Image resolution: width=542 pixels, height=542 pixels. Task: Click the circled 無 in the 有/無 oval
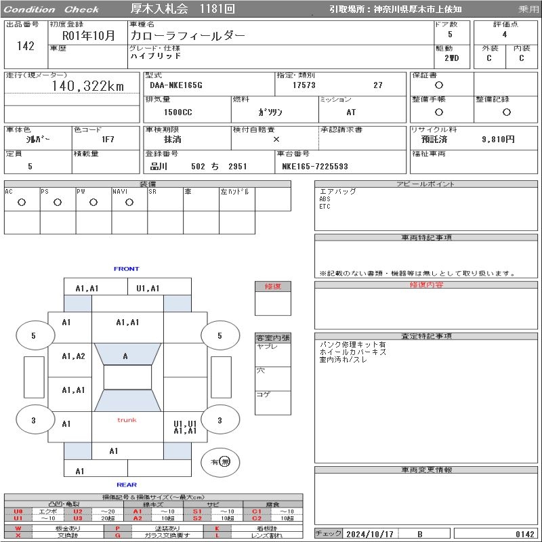pyautogui.click(x=225, y=462)
